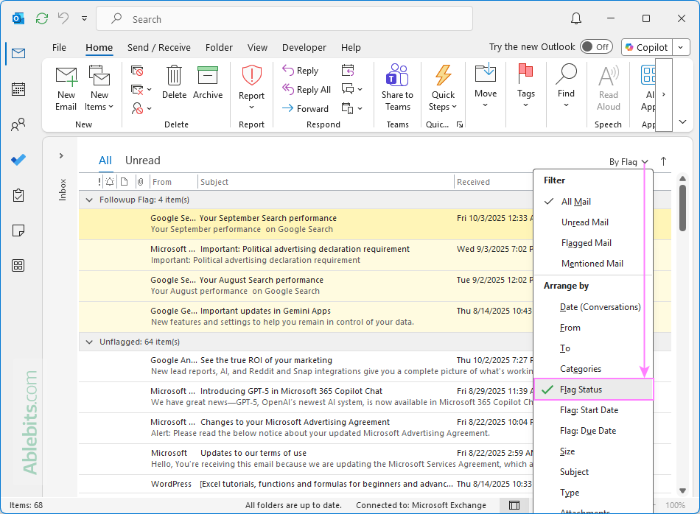Open More Apps grid in sidebar
Screen dimensions: 700x514
pyautogui.click(x=18, y=266)
